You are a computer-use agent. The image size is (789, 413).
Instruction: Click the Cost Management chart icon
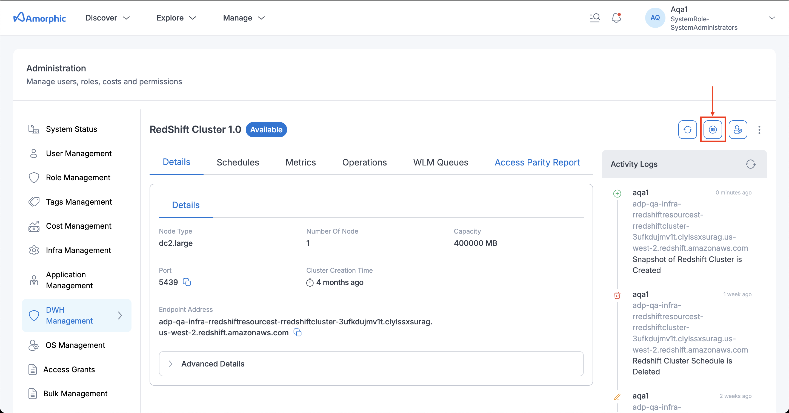pos(34,226)
